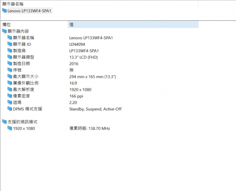Click the 顯示器名稱 heading at top of pane

(x=13, y=4)
